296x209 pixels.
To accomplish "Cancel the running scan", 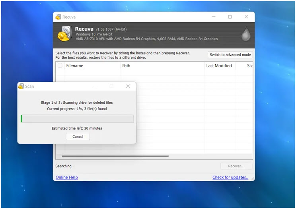I will click(78, 137).
